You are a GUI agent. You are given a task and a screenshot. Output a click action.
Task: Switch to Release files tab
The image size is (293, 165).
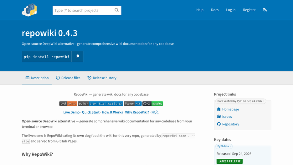[68, 78]
